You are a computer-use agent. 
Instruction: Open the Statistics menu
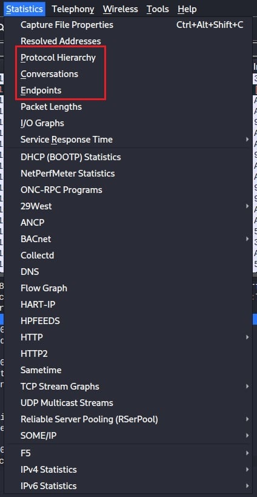(x=24, y=9)
